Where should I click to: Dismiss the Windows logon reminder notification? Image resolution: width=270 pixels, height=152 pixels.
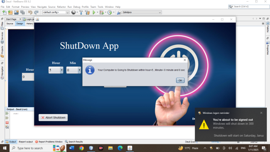pyautogui.click(x=261, y=113)
